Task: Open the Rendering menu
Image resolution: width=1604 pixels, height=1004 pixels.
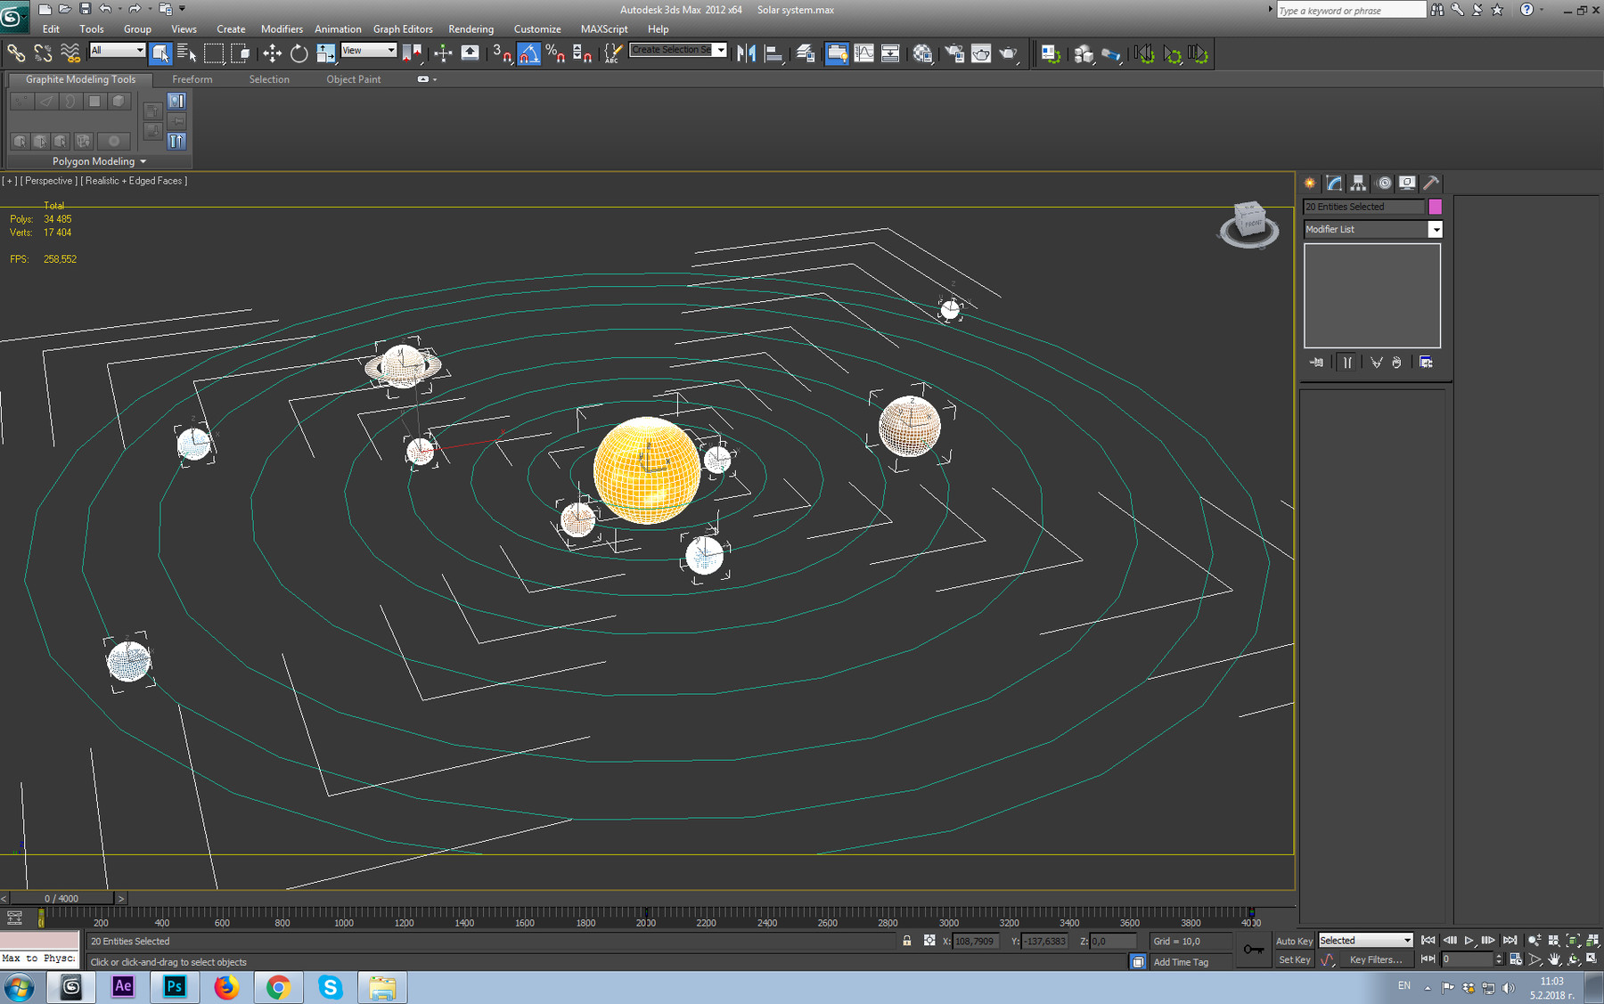Action: pos(471,29)
